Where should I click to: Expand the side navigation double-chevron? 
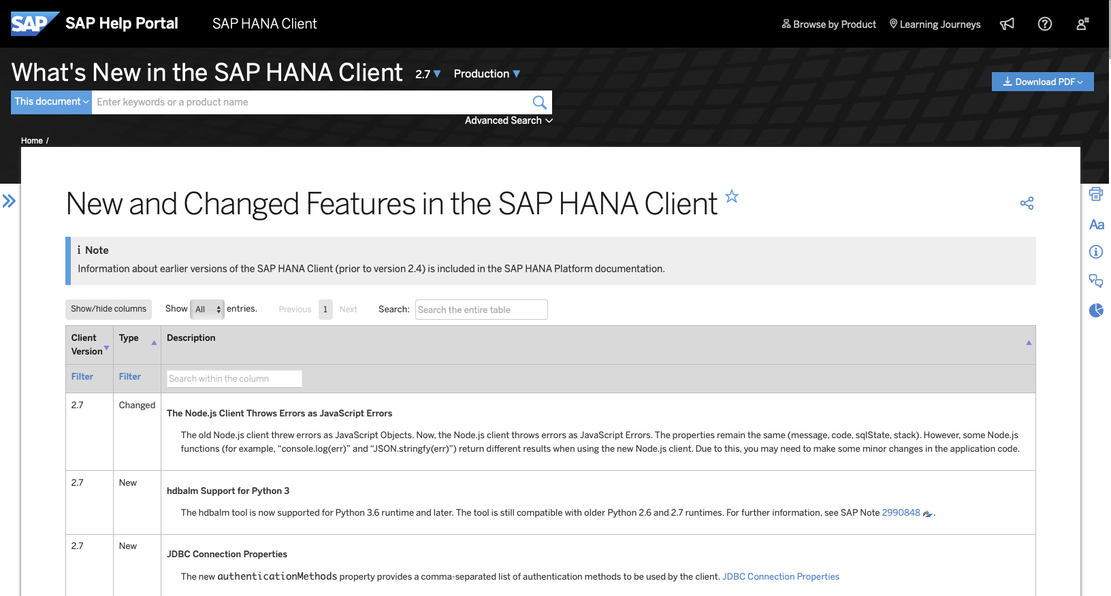[x=9, y=201]
